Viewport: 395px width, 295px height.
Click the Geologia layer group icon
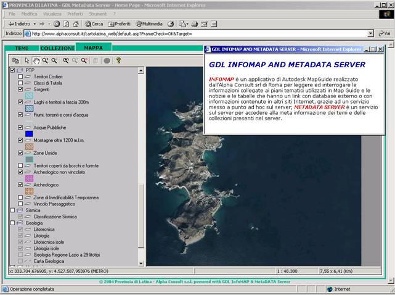point(20,223)
